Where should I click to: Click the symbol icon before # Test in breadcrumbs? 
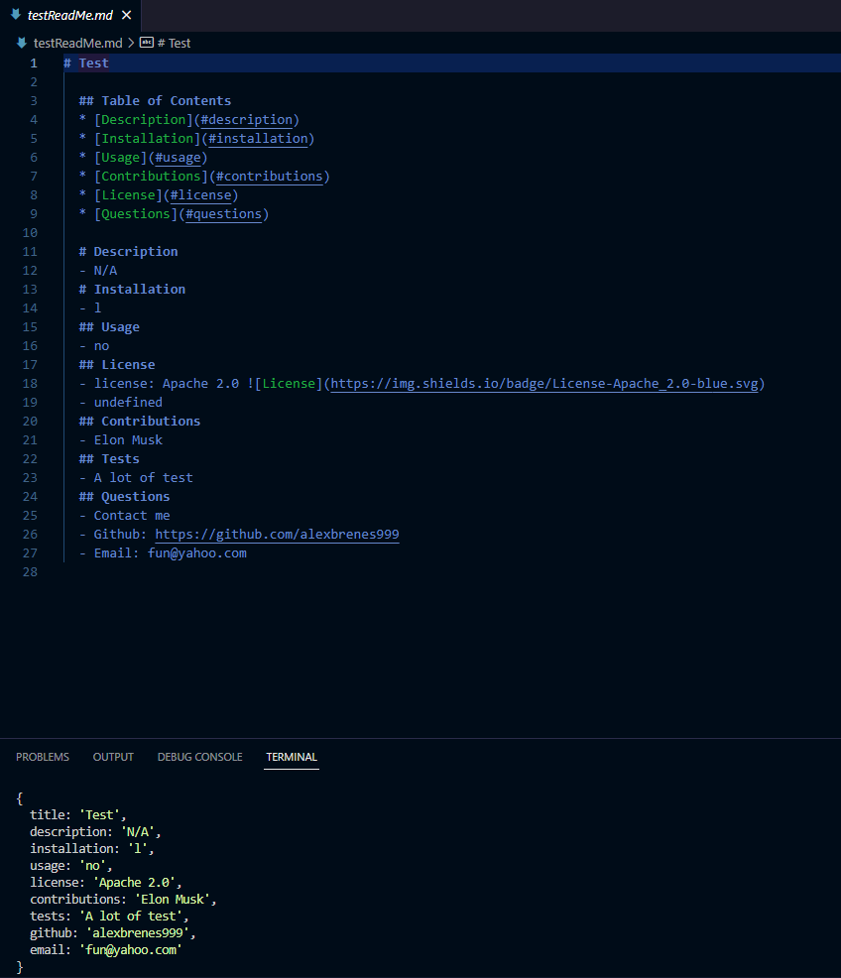(147, 43)
